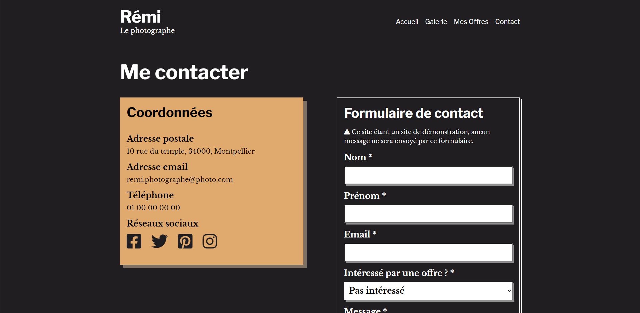
Task: Click the 'Le photographe' tagline
Action: coord(147,30)
